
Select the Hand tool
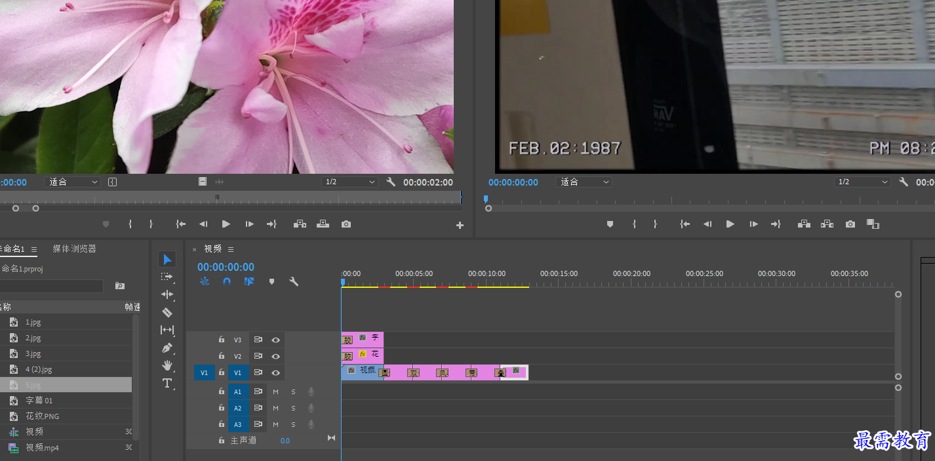click(x=167, y=365)
